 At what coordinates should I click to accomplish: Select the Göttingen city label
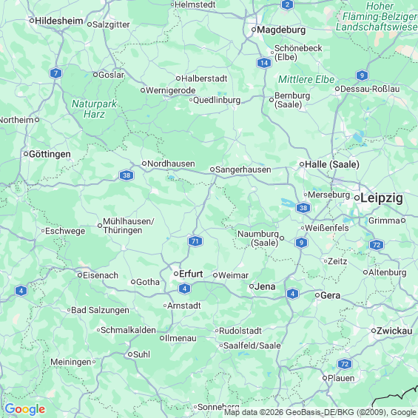50,154
